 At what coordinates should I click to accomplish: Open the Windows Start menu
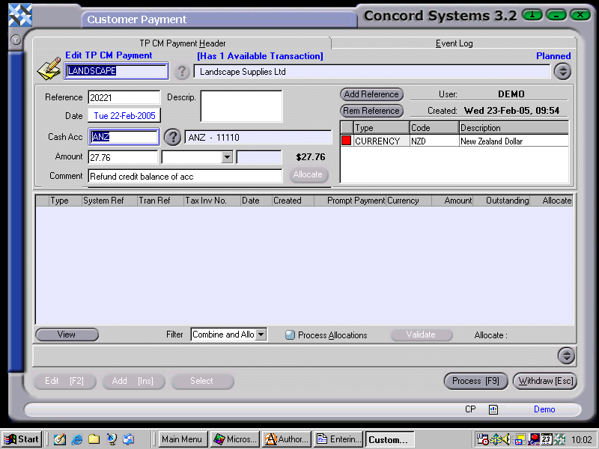tap(20, 439)
